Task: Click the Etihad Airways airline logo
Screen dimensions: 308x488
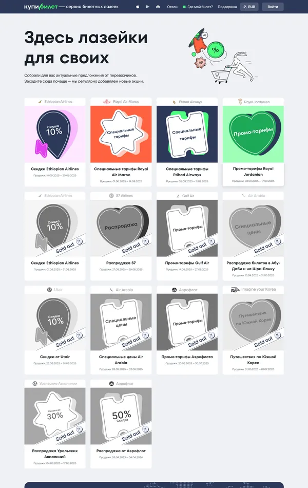Action: 175,102
